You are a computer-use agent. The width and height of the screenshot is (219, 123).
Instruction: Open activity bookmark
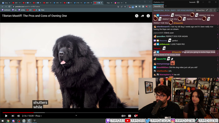pos(22,10)
